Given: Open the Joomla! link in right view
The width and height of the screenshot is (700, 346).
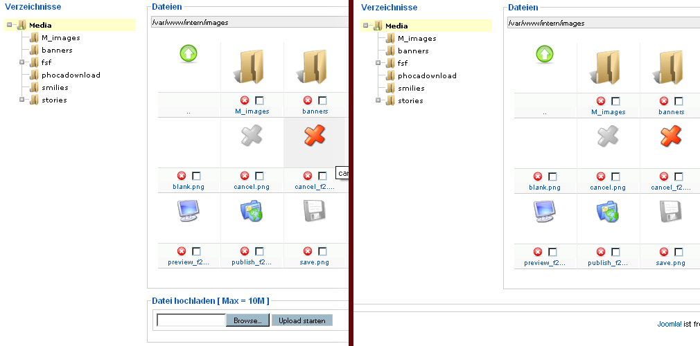Looking at the screenshot, I should pos(670,324).
